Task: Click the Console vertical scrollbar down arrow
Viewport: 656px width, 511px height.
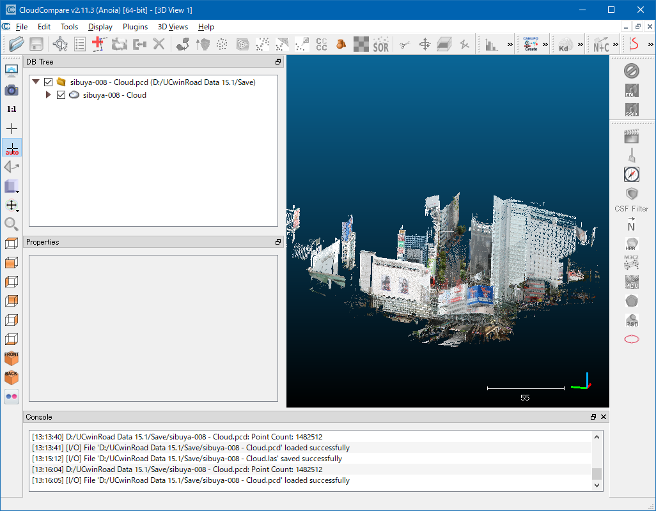Action: [597, 485]
